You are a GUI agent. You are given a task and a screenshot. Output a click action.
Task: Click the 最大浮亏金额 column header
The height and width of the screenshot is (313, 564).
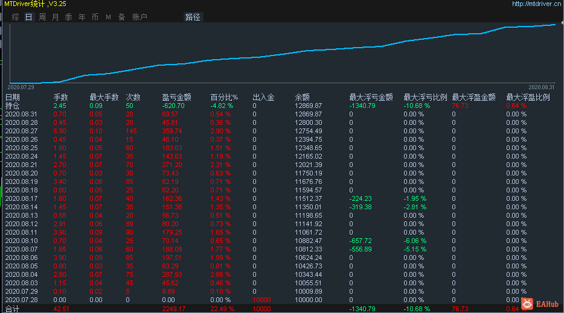click(371, 97)
